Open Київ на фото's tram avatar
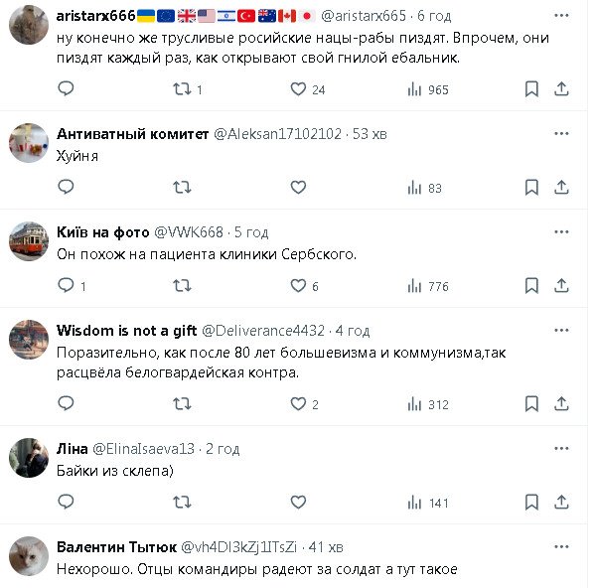The height and width of the screenshot is (588, 596). point(29,241)
